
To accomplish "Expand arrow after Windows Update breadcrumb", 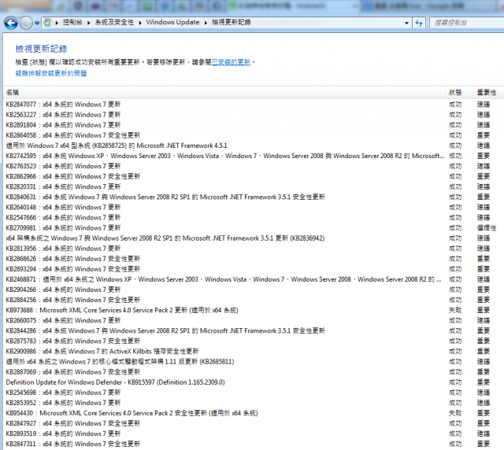I will click(x=206, y=23).
